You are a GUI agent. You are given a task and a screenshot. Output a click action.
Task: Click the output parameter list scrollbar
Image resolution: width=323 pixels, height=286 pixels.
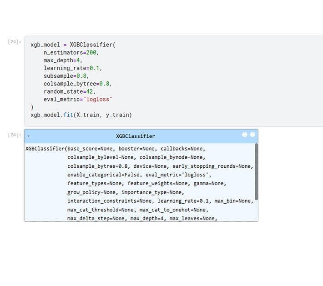pyautogui.click(x=256, y=172)
